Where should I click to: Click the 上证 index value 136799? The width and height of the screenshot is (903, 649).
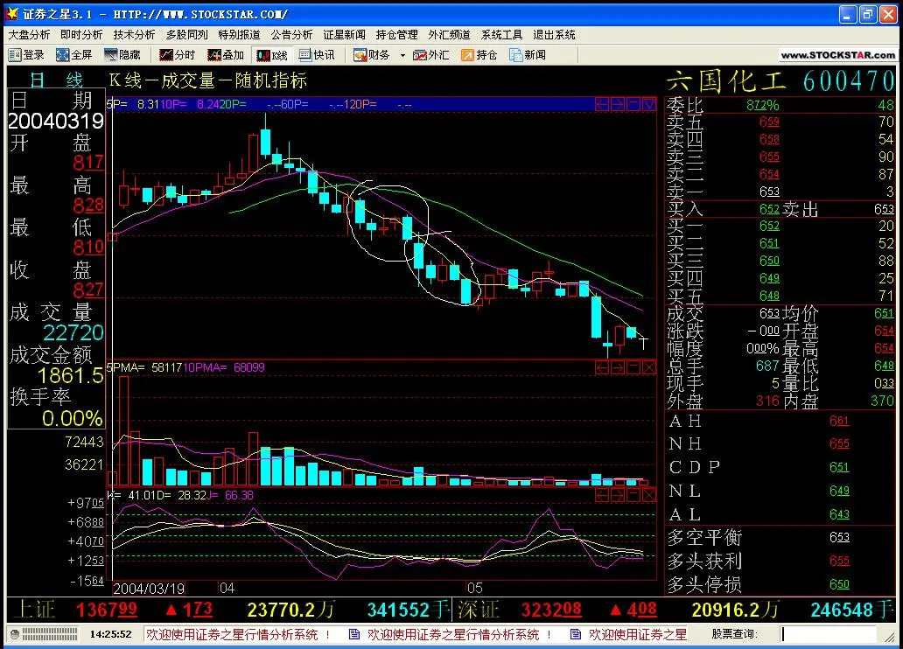[107, 610]
